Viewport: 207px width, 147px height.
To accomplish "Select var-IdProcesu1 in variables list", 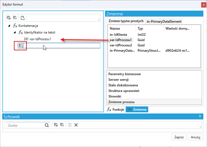I will [121, 40].
